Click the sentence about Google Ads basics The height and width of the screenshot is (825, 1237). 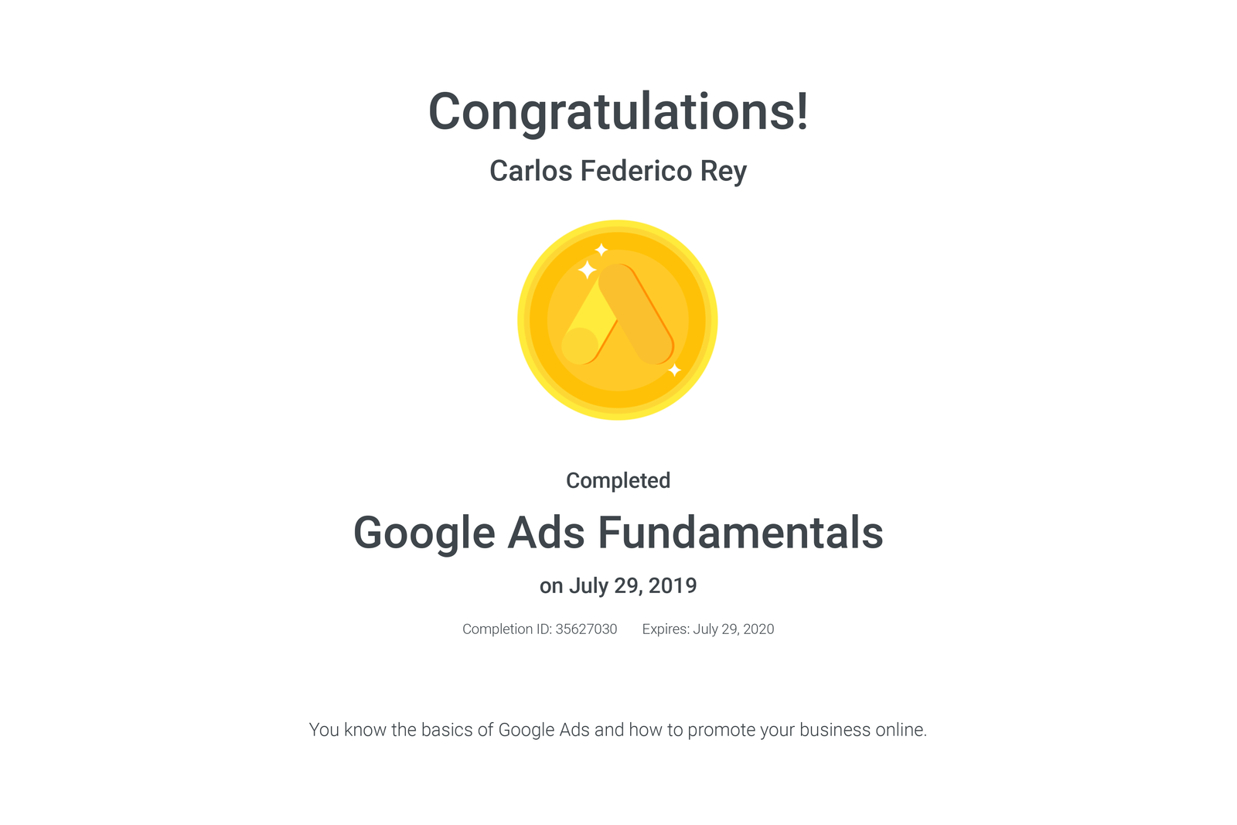[618, 731]
